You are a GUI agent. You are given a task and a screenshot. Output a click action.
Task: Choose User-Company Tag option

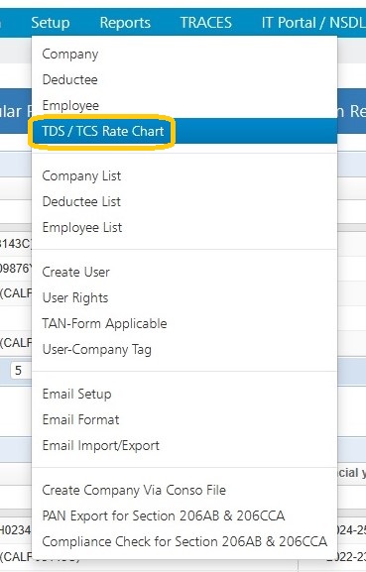coord(184,350)
